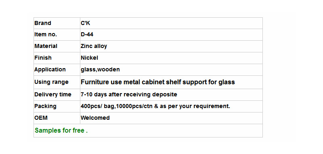Select 7-10 days after receiving deposite
This screenshot has width=323, height=154.
pyautogui.click(x=129, y=95)
